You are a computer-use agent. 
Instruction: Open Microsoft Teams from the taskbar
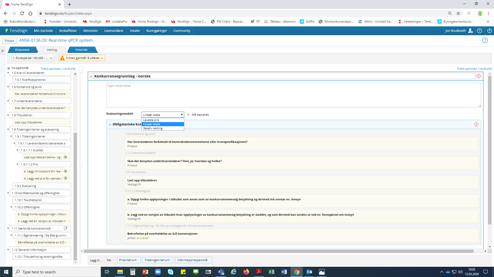point(221,272)
